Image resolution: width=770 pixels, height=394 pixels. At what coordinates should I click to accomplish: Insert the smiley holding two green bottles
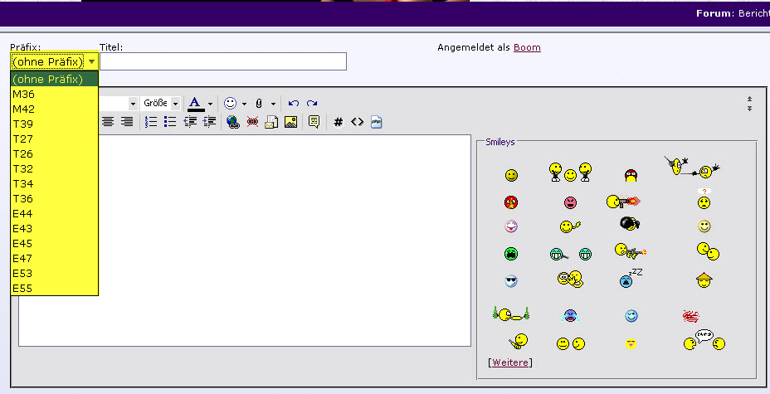click(511, 313)
